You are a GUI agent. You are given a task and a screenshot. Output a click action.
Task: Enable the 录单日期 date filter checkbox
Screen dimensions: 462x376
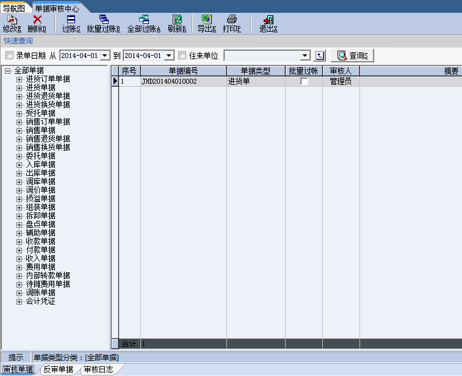(x=9, y=56)
